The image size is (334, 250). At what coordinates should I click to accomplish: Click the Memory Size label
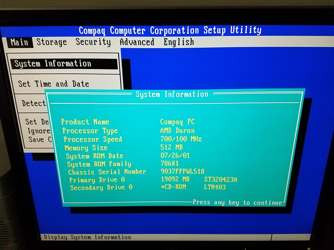[x=86, y=148]
